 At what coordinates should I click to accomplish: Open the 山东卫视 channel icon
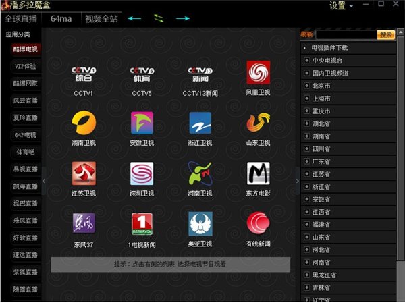(x=259, y=122)
